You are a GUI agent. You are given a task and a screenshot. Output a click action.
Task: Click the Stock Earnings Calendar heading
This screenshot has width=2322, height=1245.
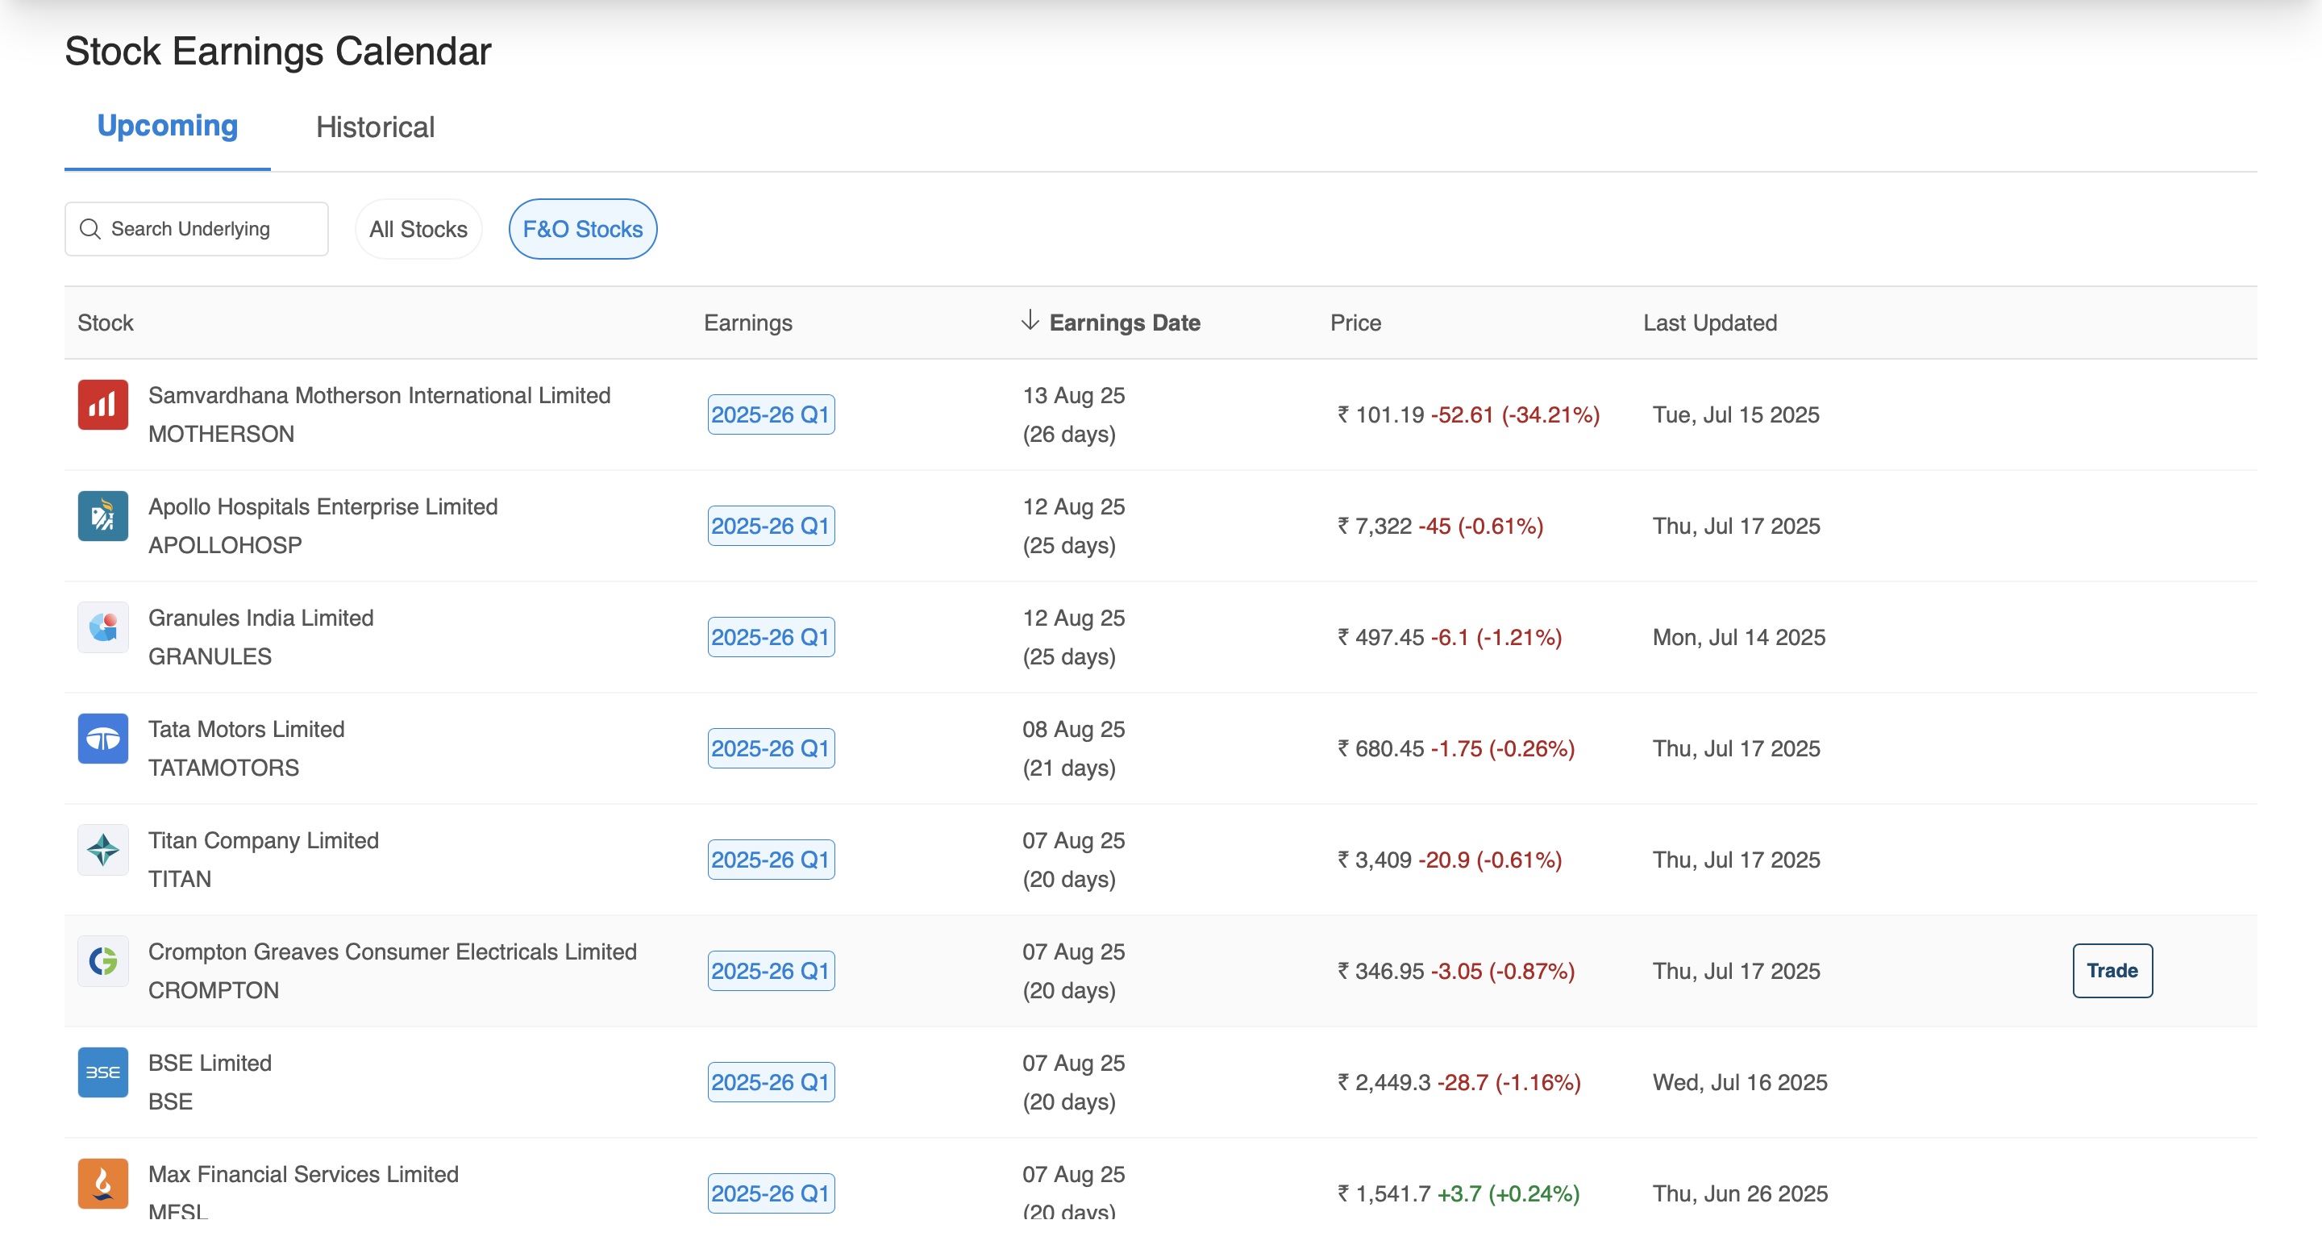[277, 52]
